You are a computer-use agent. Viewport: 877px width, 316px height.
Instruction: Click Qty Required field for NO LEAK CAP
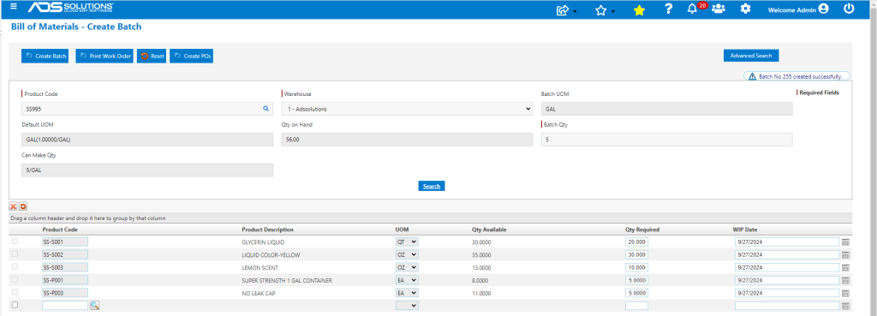636,293
